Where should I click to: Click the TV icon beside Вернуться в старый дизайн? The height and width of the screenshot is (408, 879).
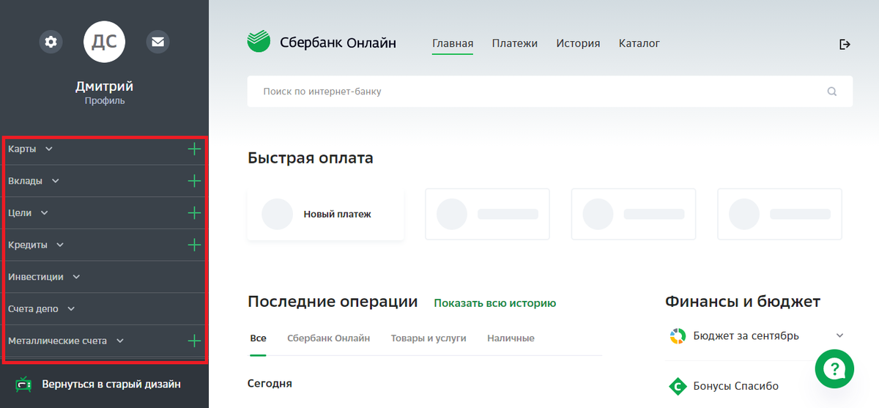click(24, 384)
